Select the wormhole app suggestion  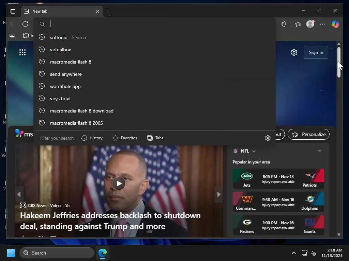coord(155,86)
